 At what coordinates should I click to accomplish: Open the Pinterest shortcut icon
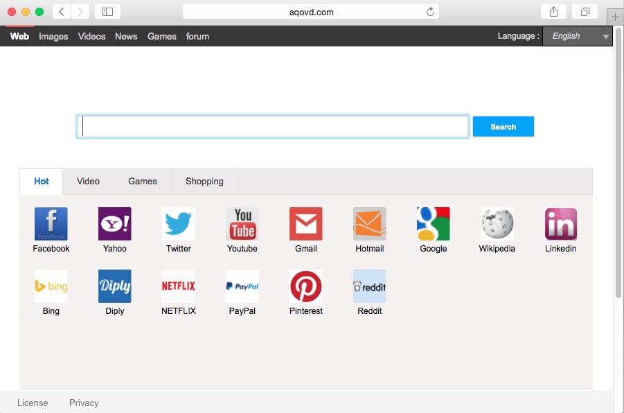(x=306, y=286)
